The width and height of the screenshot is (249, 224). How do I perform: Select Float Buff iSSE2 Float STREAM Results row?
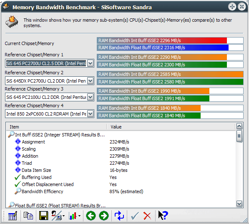click(x=121, y=205)
